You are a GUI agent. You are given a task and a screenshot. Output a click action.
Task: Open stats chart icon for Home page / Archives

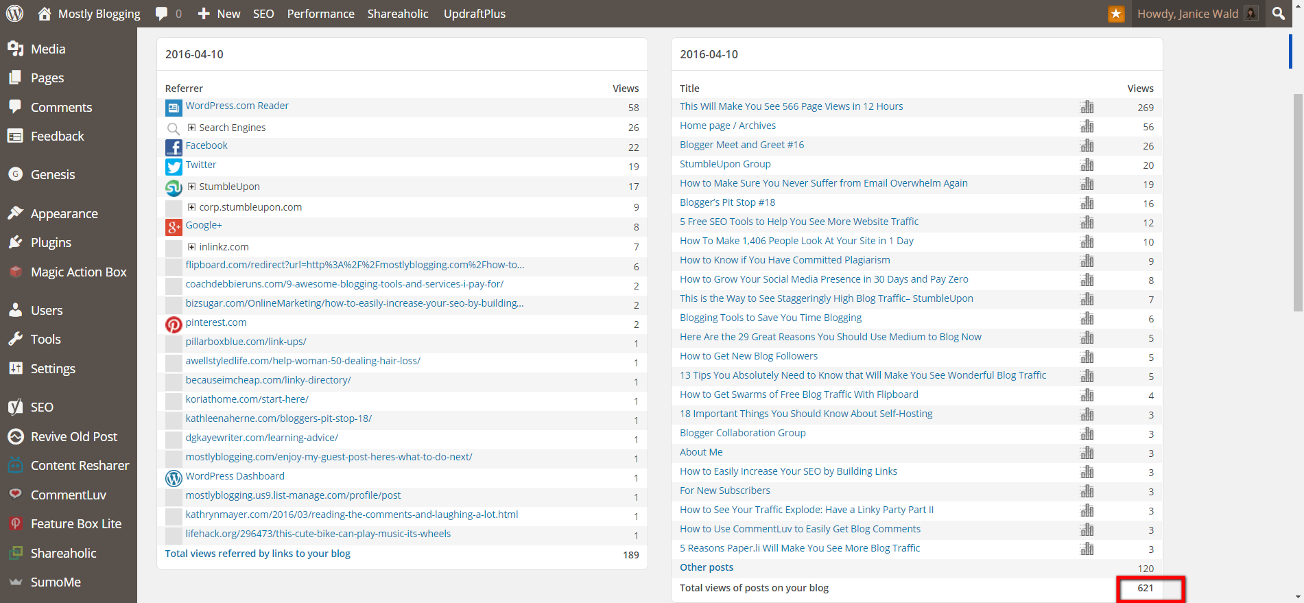[x=1087, y=126]
